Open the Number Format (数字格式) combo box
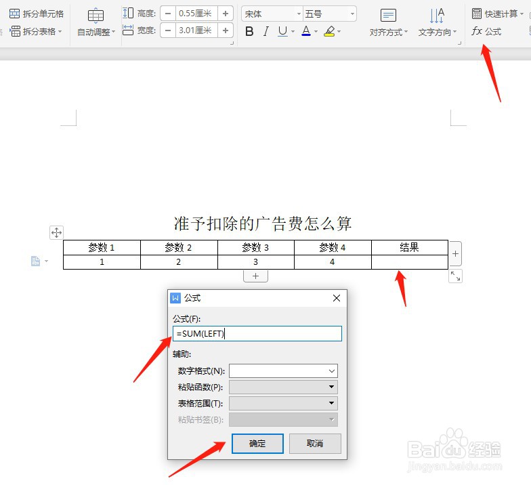The height and width of the screenshot is (485, 531). coord(283,371)
